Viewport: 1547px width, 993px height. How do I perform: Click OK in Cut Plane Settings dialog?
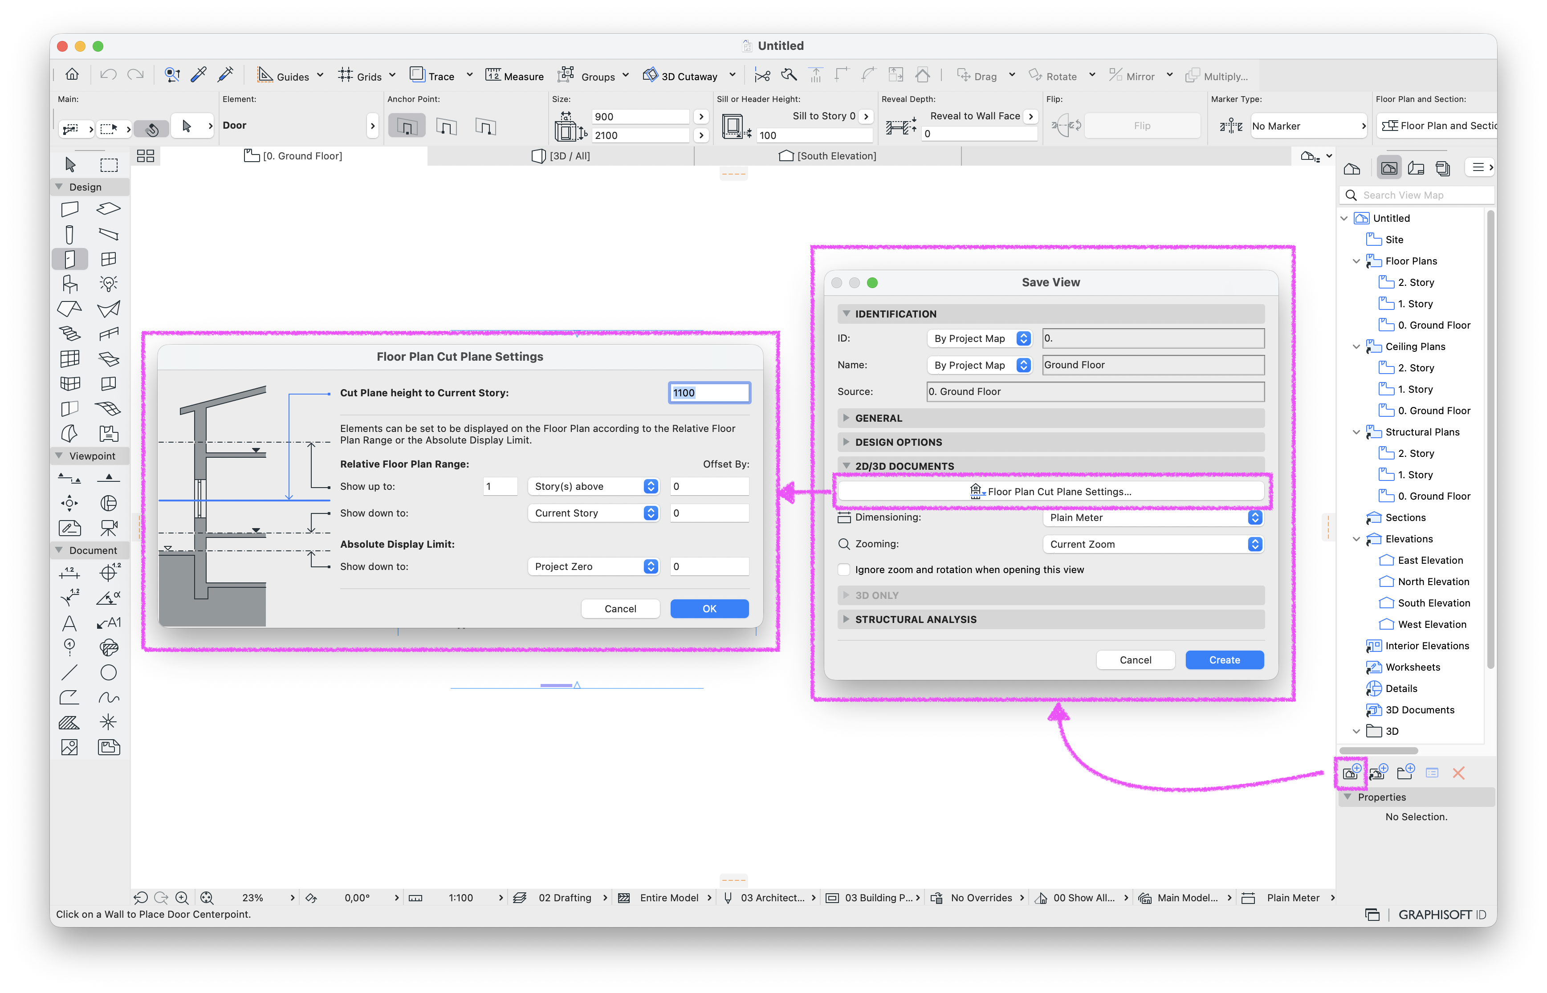708,609
